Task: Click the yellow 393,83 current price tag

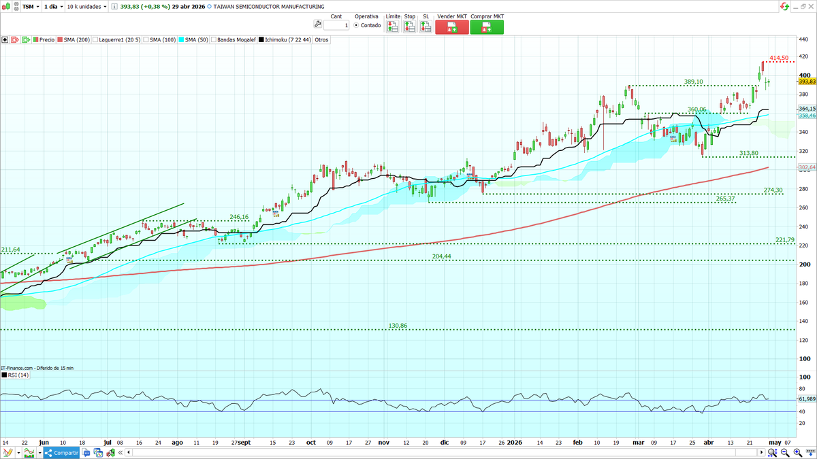Action: click(x=807, y=81)
